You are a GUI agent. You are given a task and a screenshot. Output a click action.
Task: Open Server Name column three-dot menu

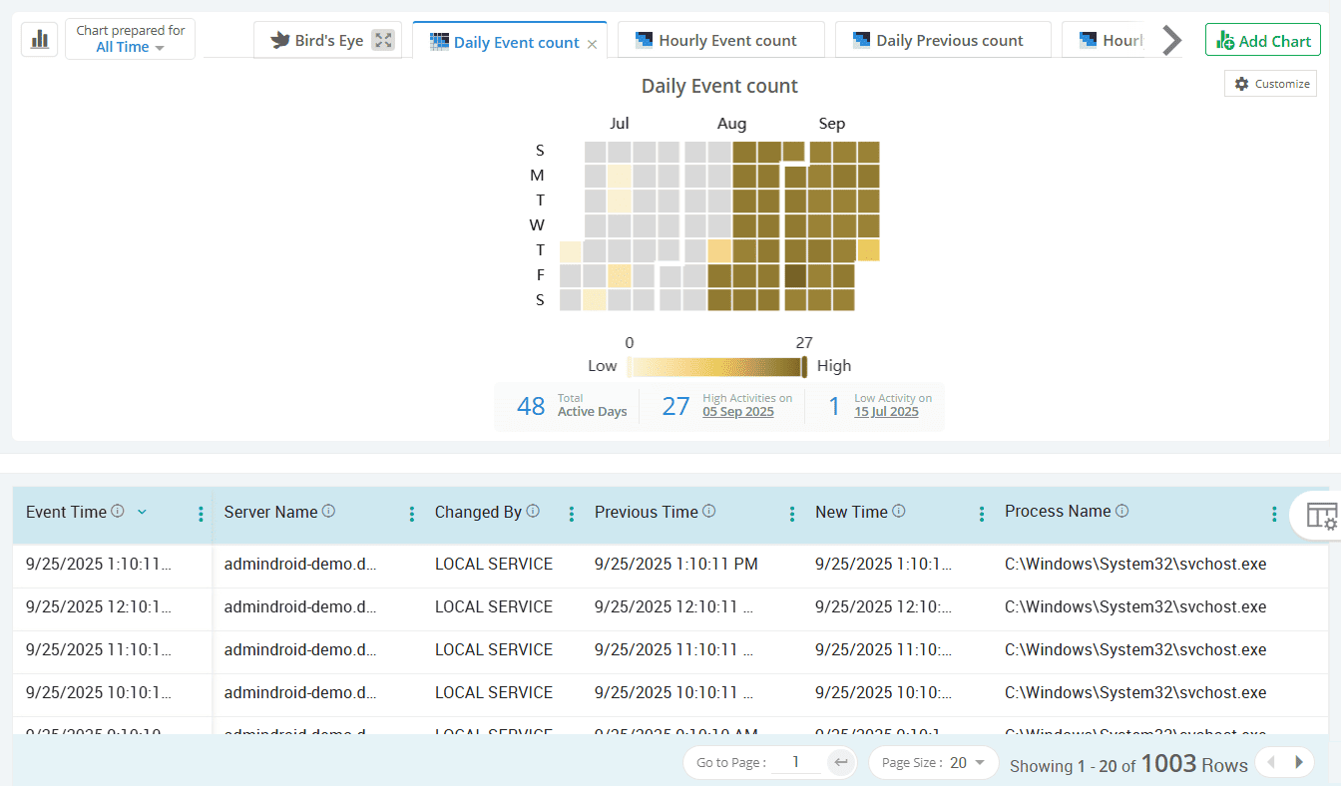[411, 514]
